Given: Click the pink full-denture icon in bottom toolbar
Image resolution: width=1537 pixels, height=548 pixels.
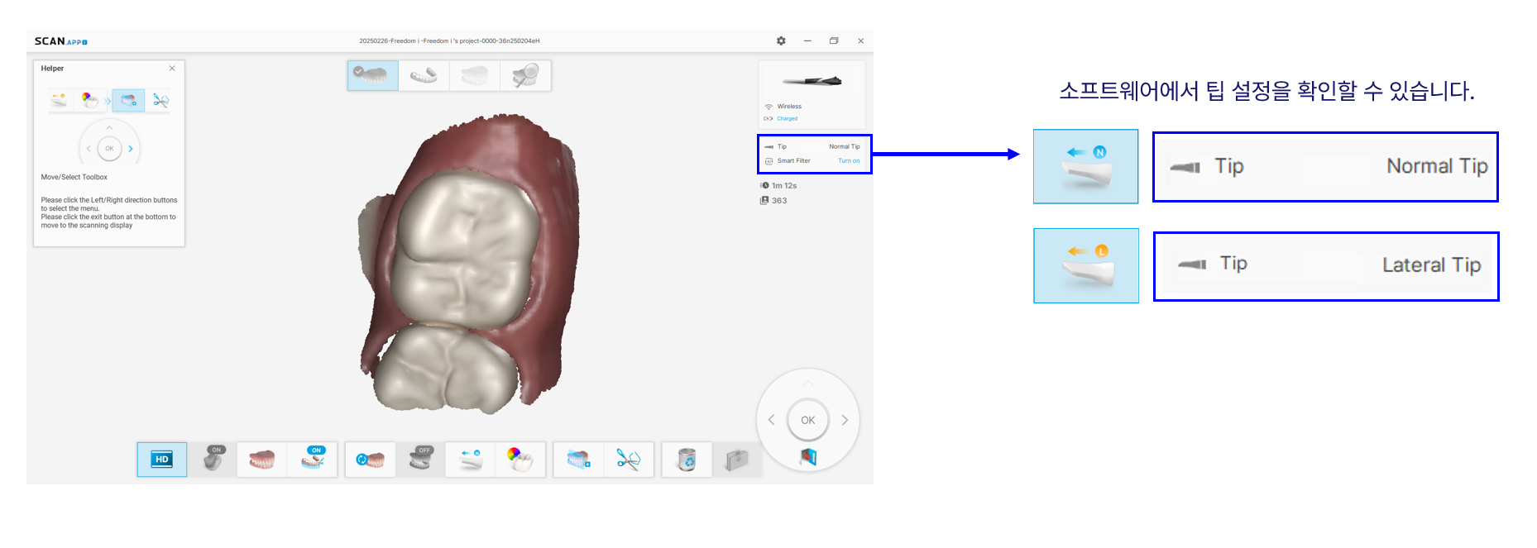Looking at the screenshot, I should tap(262, 460).
